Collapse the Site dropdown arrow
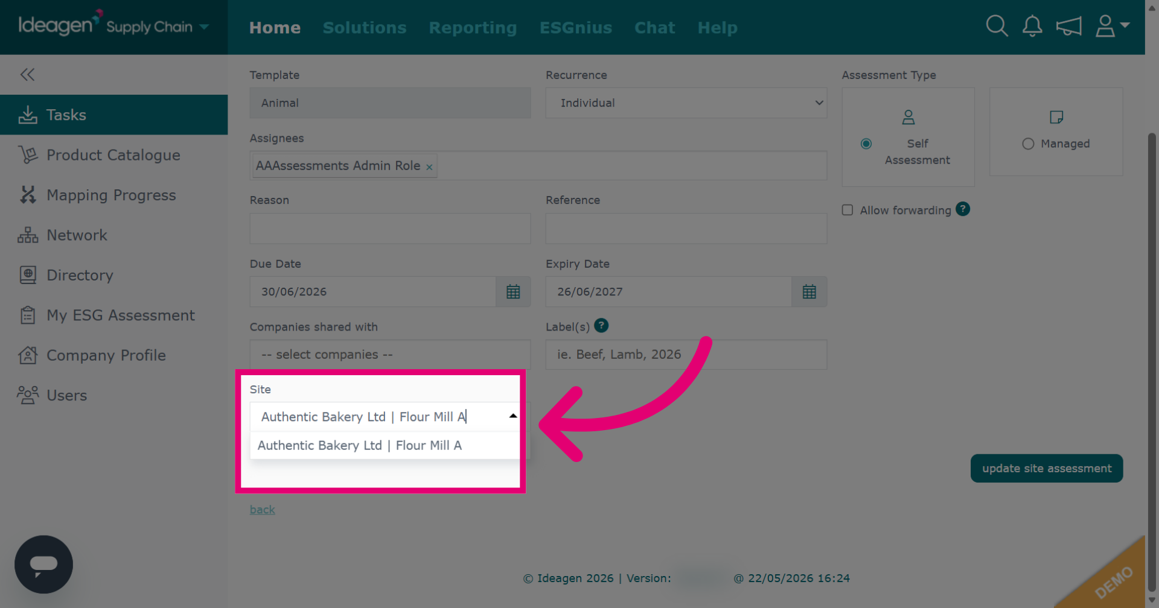The image size is (1159, 608). [512, 416]
